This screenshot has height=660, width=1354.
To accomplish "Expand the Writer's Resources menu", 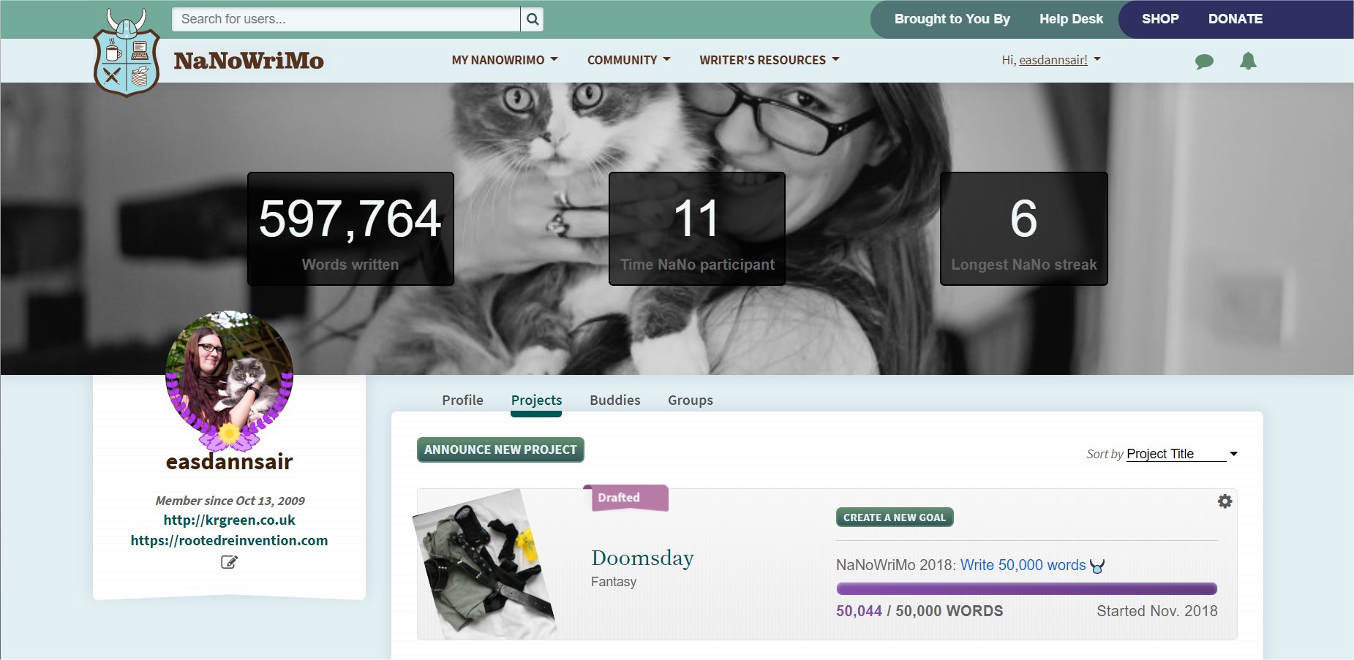I will click(769, 60).
